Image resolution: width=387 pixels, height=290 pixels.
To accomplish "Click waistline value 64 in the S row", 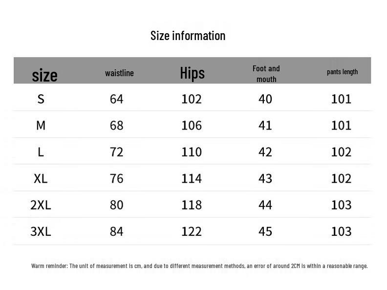I will coord(117,99).
